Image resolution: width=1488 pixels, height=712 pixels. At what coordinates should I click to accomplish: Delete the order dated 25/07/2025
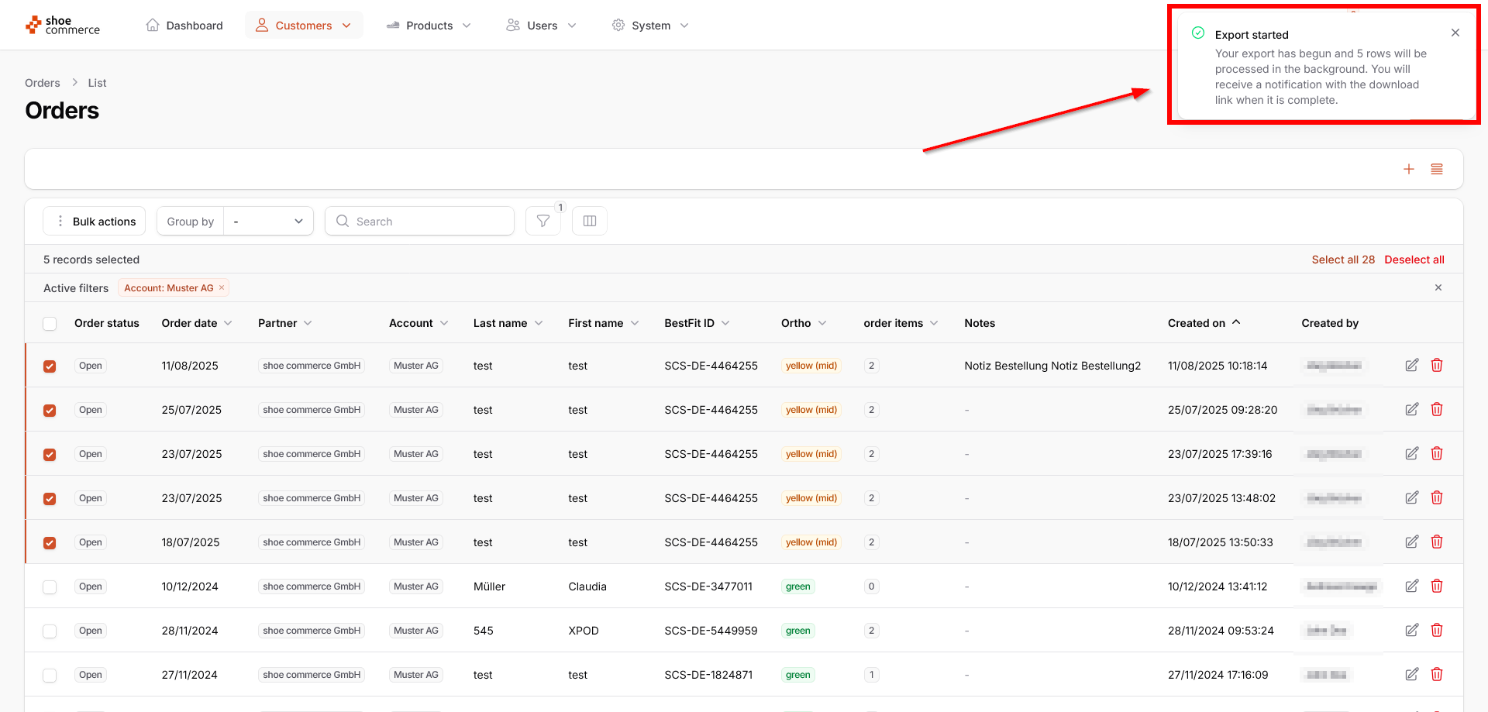pos(1436,409)
